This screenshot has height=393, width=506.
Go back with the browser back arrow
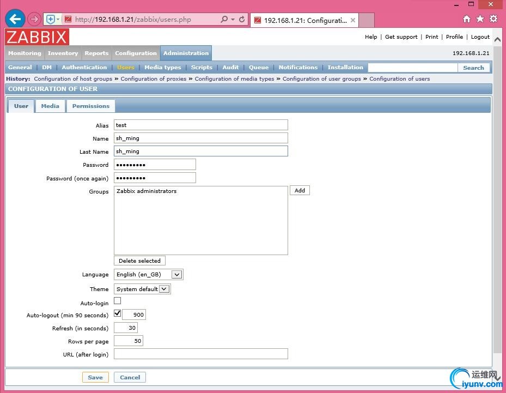[15, 19]
